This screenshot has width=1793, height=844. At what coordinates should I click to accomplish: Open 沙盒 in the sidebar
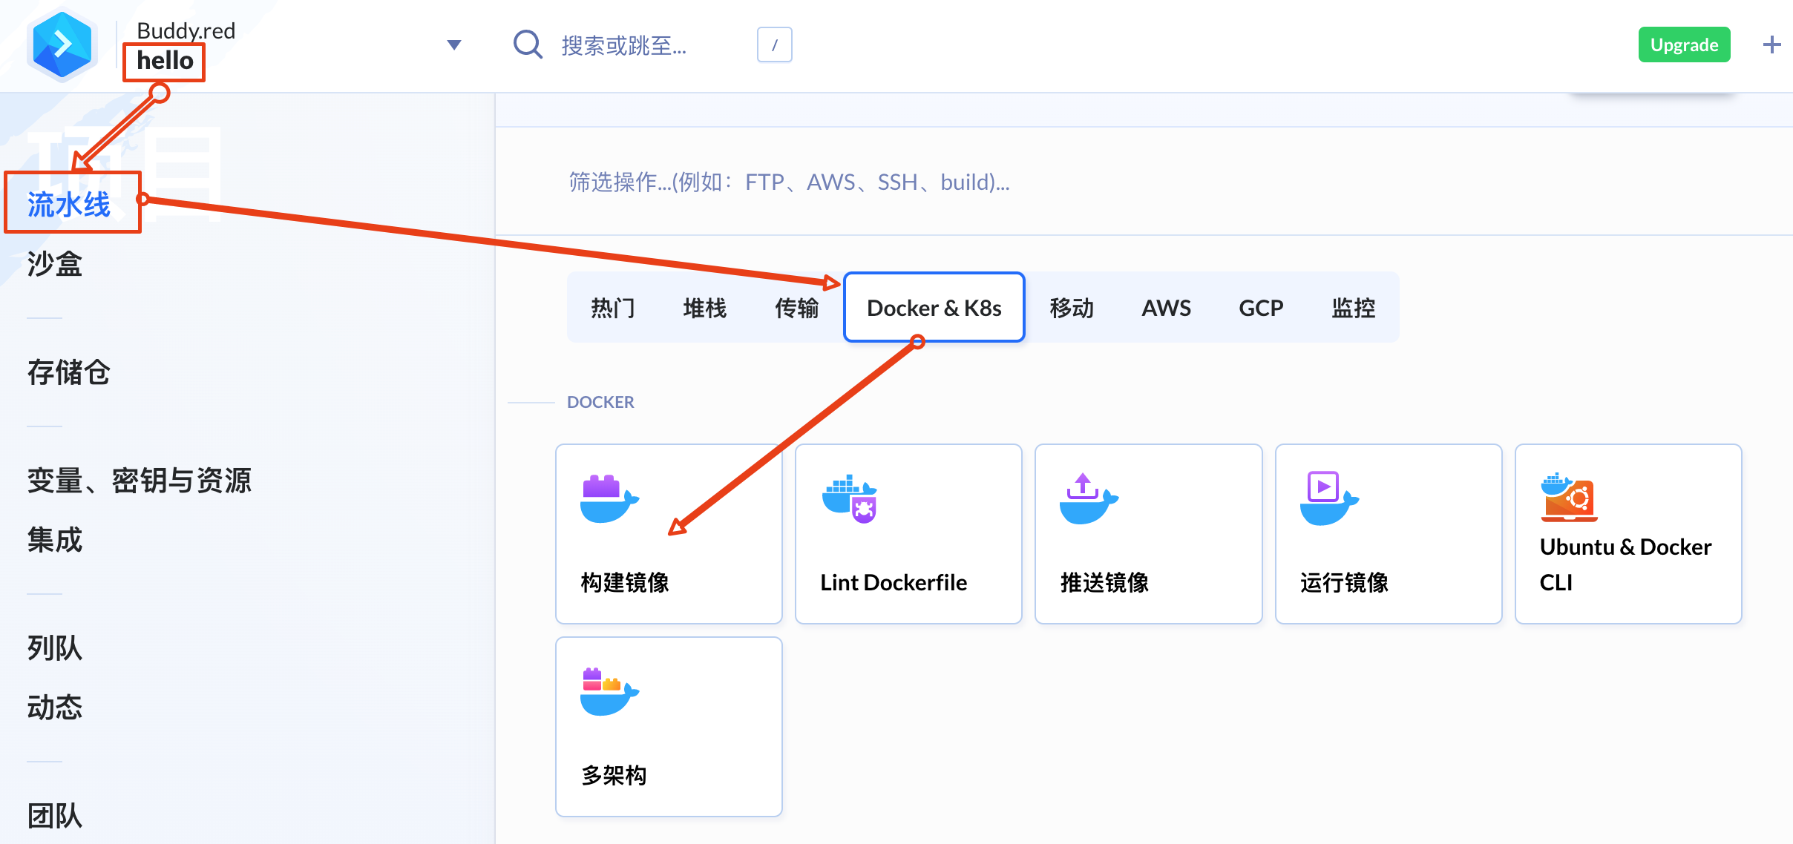(55, 264)
